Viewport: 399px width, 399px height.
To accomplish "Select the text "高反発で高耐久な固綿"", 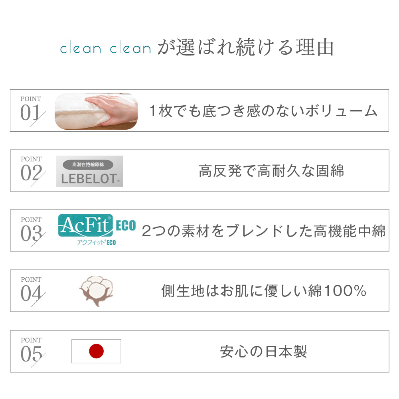I will [x=271, y=171].
